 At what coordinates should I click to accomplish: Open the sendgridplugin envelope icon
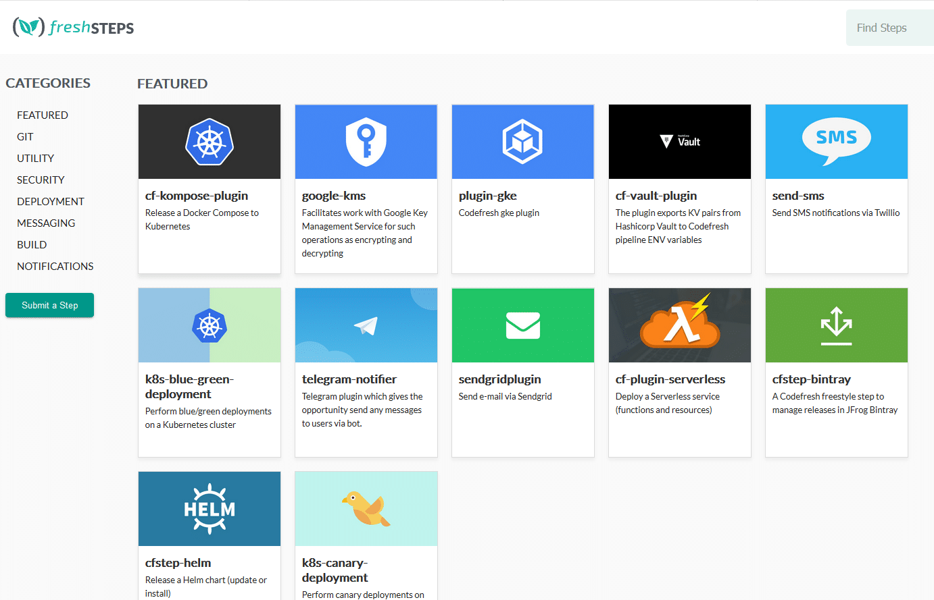(x=522, y=326)
